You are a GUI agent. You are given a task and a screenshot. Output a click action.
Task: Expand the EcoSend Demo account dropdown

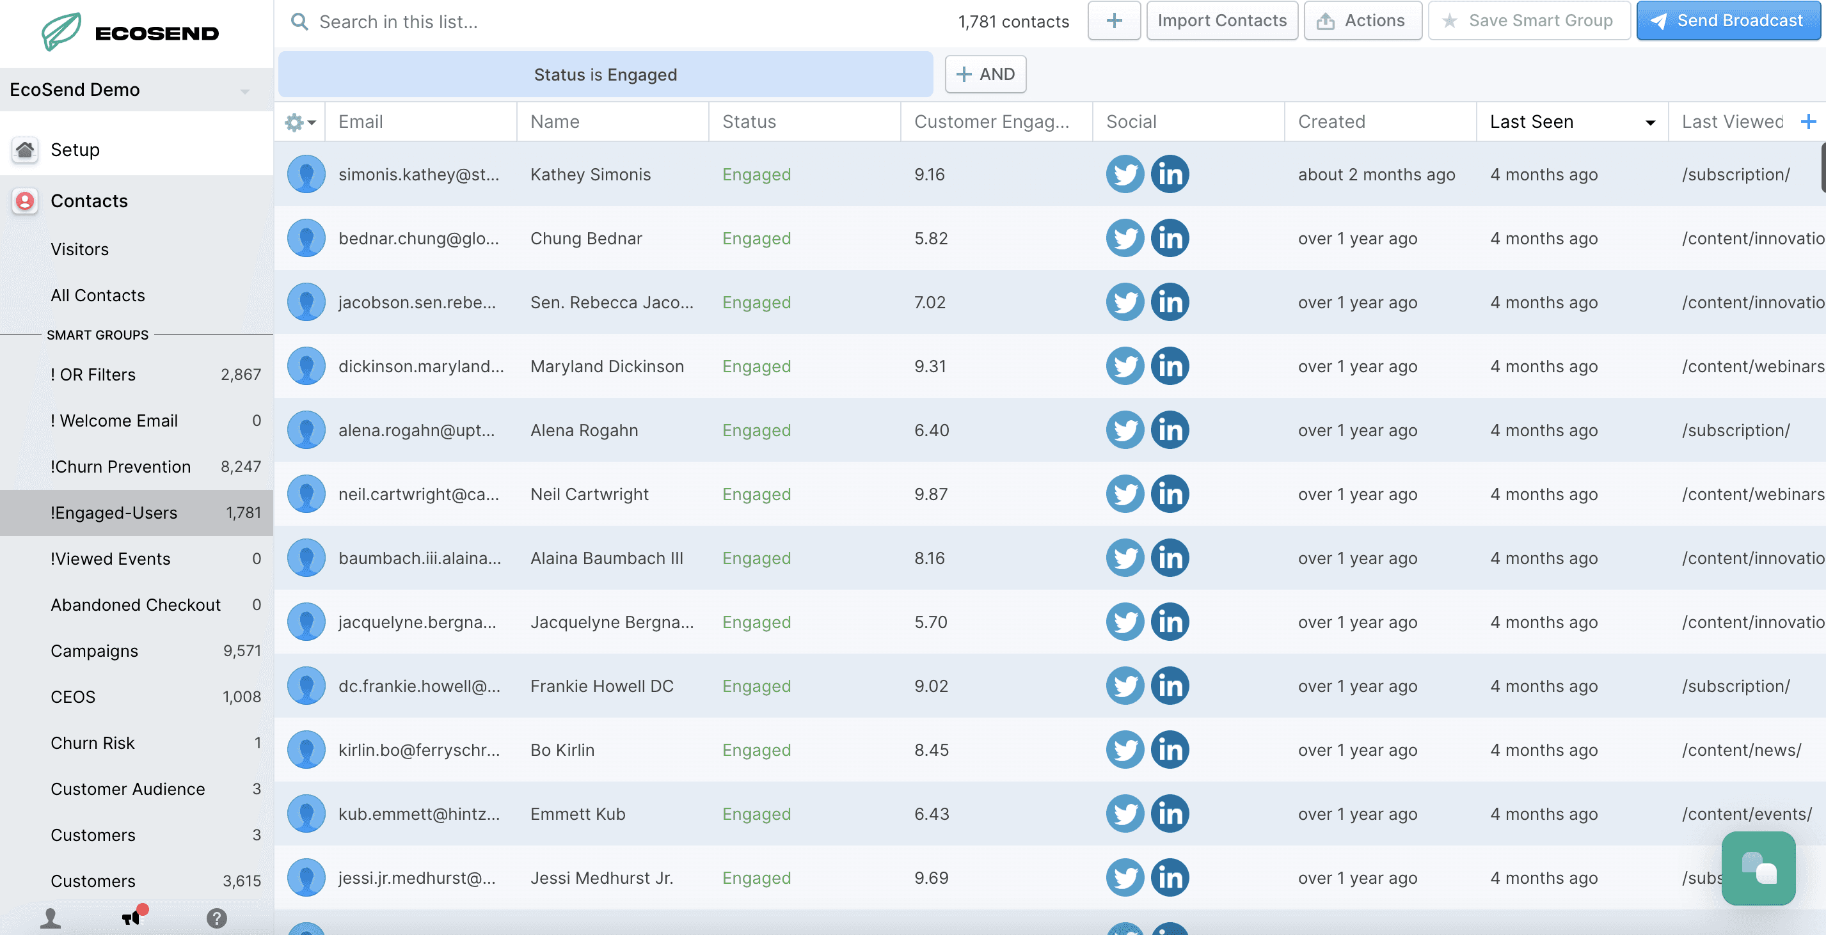[244, 91]
